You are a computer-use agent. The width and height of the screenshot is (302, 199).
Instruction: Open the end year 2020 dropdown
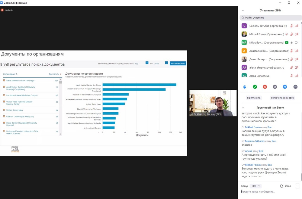(x=166, y=63)
